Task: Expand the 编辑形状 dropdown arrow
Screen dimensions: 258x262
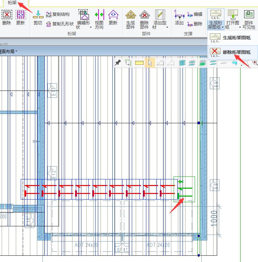Action: [91, 27]
